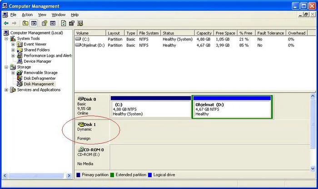Toggle the Show/Hide Console Tree button

coord(34,23)
